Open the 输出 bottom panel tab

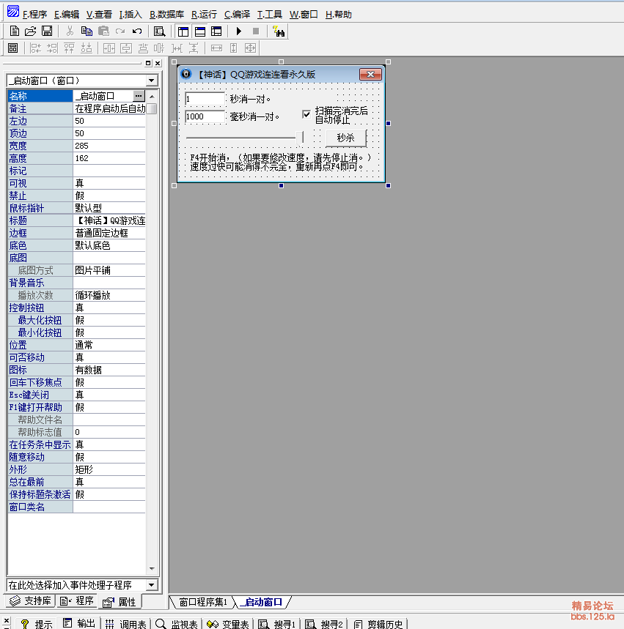click(x=79, y=623)
